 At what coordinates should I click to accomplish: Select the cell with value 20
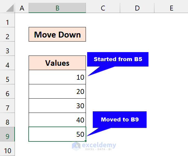57,91
